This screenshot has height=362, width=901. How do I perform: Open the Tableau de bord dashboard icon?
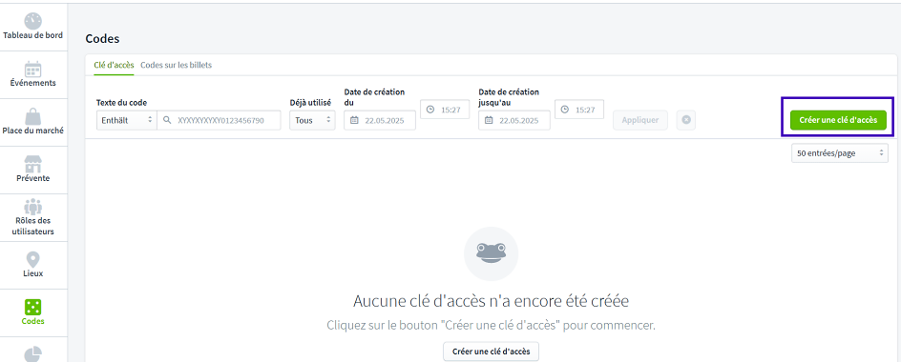click(32, 22)
